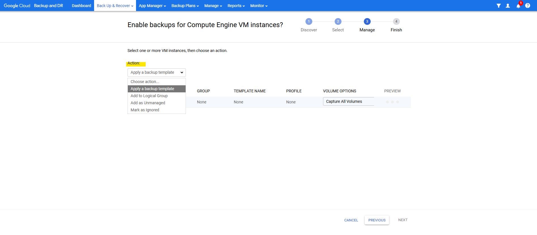This screenshot has width=537, height=235.
Task: Click step 4 Finish circle
Action: [396, 21]
